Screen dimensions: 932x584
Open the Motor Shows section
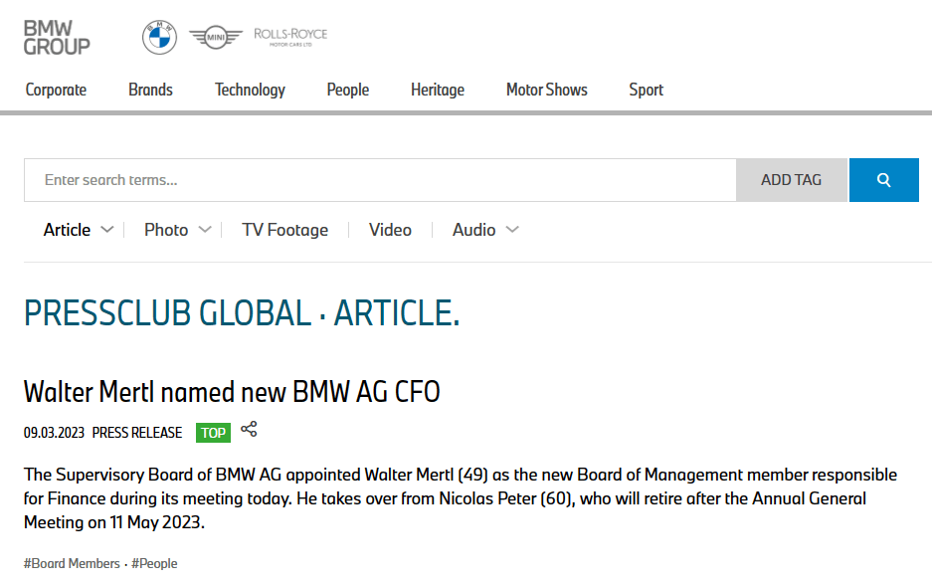pos(546,90)
